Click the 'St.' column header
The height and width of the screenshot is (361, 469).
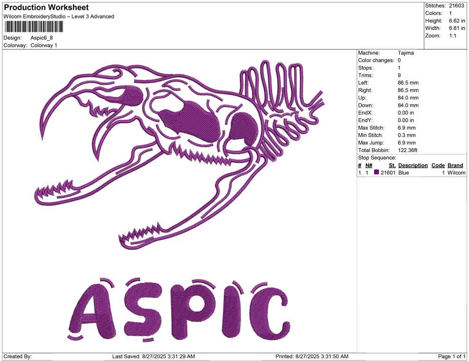click(392, 165)
